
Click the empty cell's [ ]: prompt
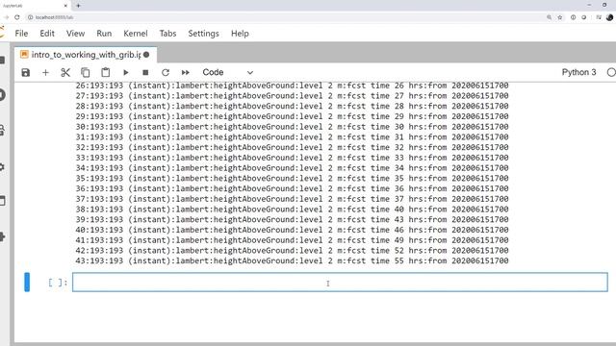tap(58, 283)
